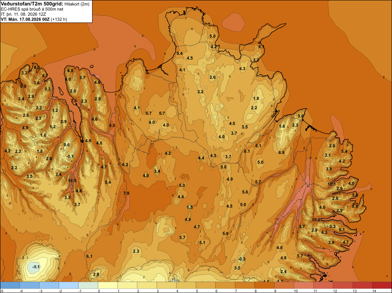Click the 'EC-HRES spá brúuð á 500m net' line

(32, 9)
